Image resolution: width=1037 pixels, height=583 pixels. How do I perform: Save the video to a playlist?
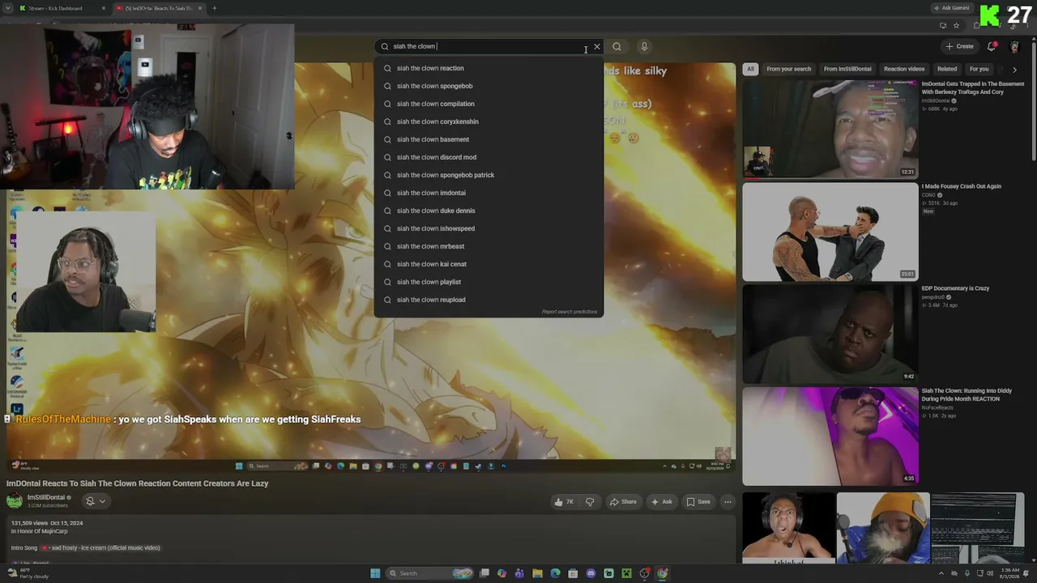[x=698, y=502]
